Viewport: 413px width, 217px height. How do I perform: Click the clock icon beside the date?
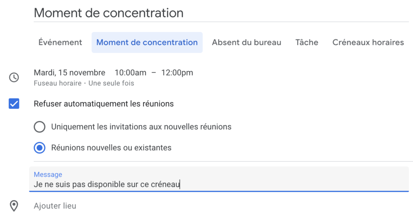[x=14, y=77]
